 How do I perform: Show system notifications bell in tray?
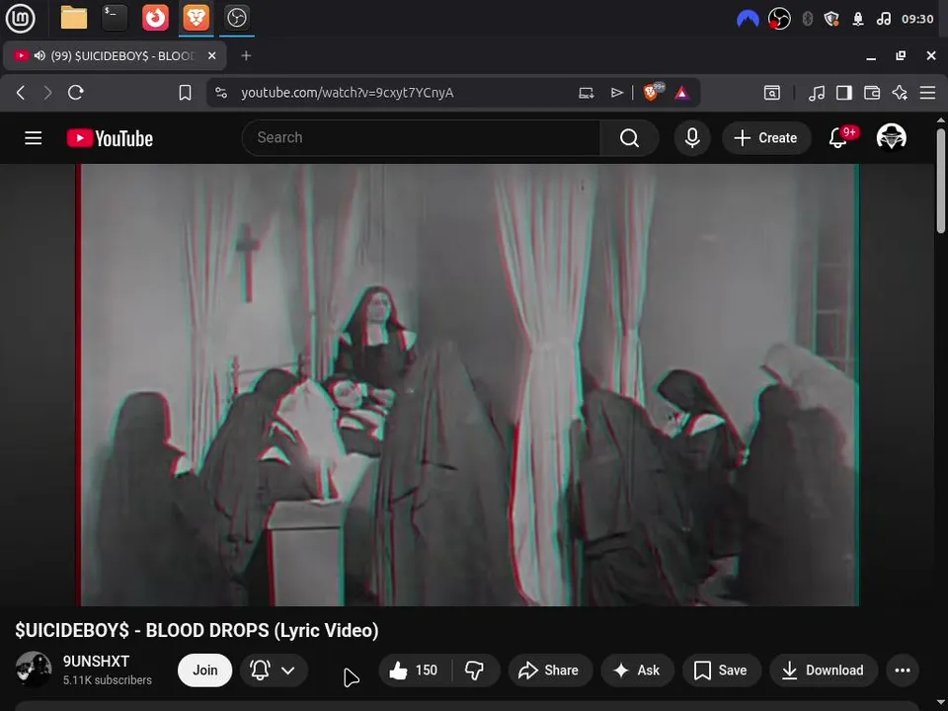coord(858,19)
